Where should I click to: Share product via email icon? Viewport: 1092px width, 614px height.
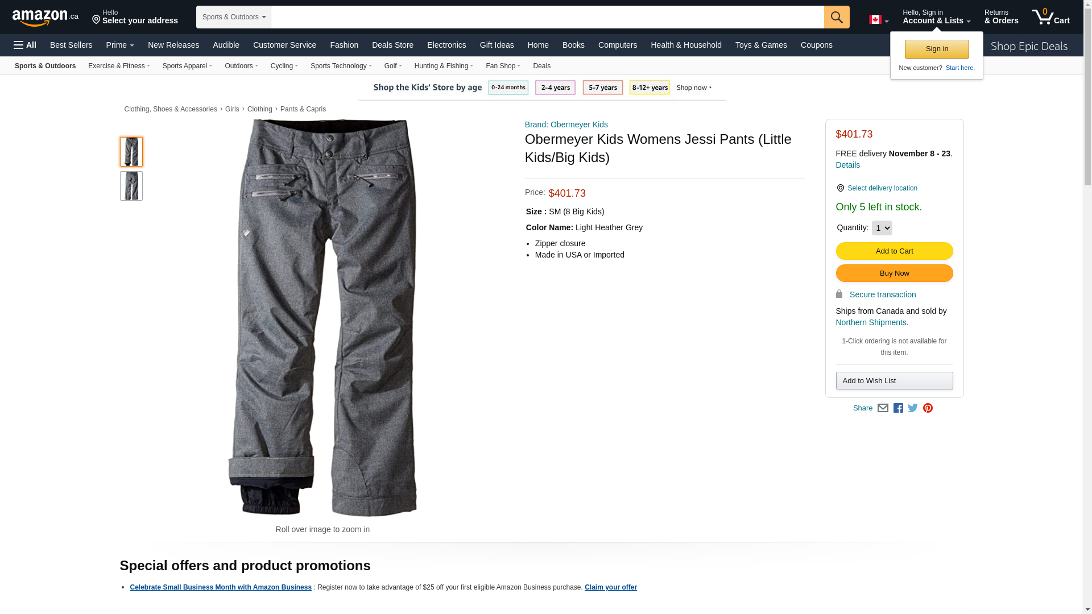[883, 408]
